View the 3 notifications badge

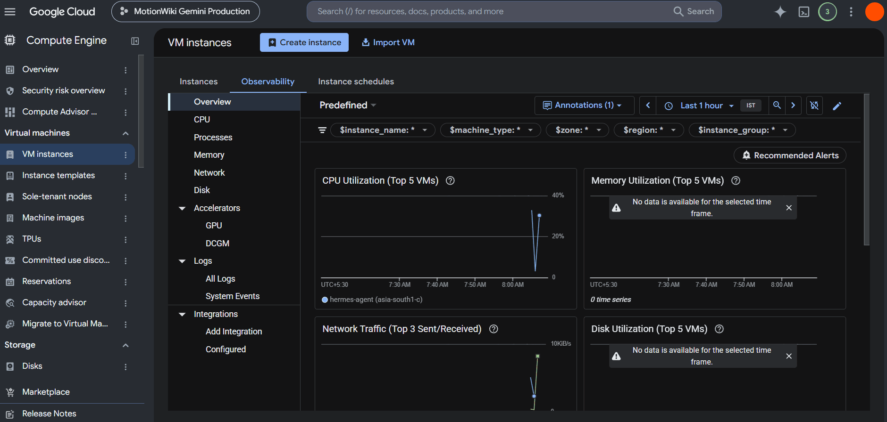pos(828,12)
